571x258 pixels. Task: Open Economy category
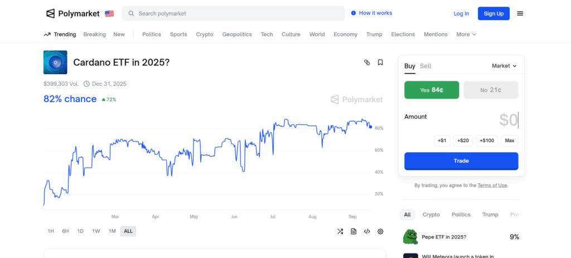point(346,35)
